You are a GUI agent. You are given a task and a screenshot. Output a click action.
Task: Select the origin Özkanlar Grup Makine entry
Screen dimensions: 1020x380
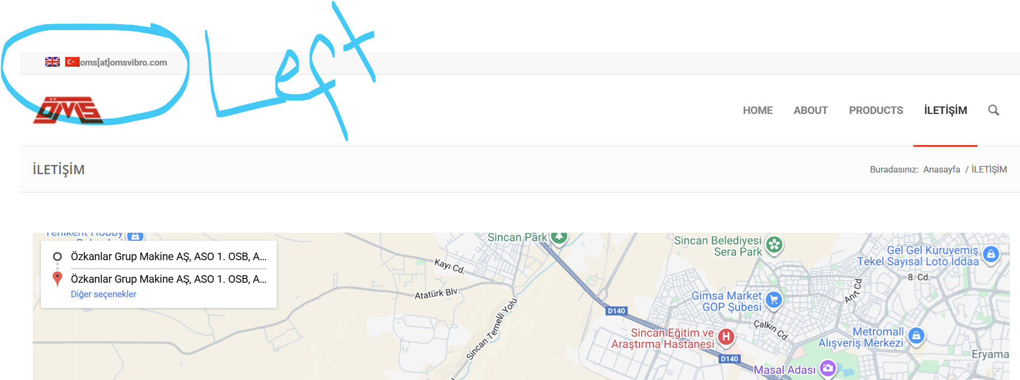click(x=159, y=256)
